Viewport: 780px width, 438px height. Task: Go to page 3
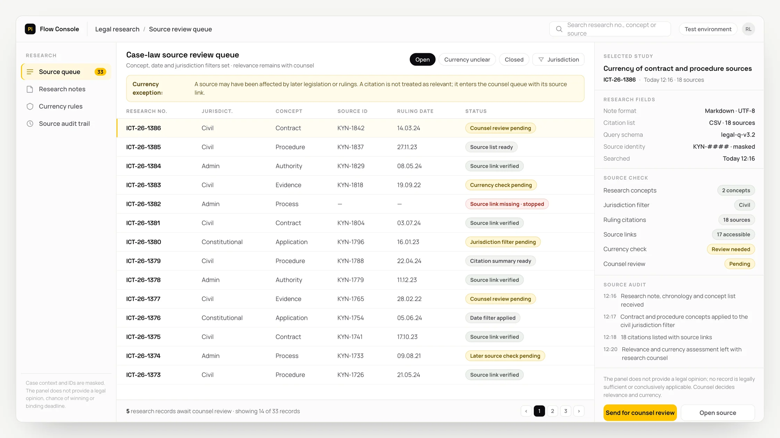pos(566,411)
